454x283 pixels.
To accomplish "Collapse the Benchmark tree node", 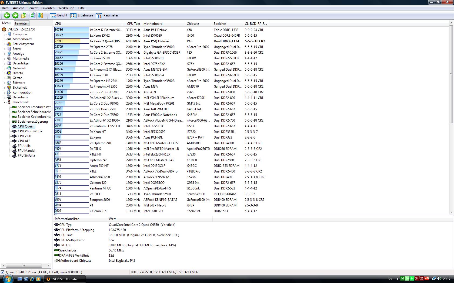I will pos(5,102).
